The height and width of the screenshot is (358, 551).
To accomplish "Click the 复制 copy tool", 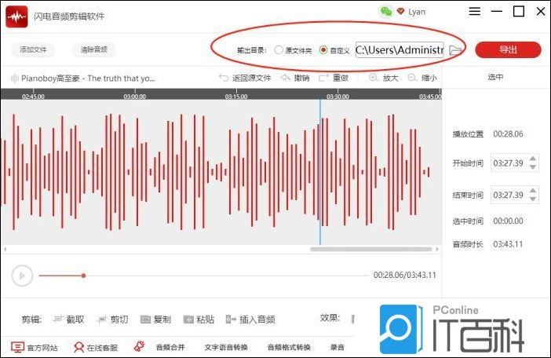I will coord(155,320).
